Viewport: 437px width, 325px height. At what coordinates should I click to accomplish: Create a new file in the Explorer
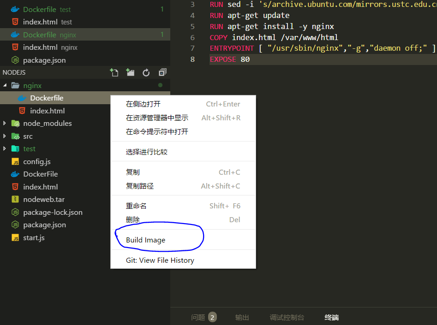(114, 72)
